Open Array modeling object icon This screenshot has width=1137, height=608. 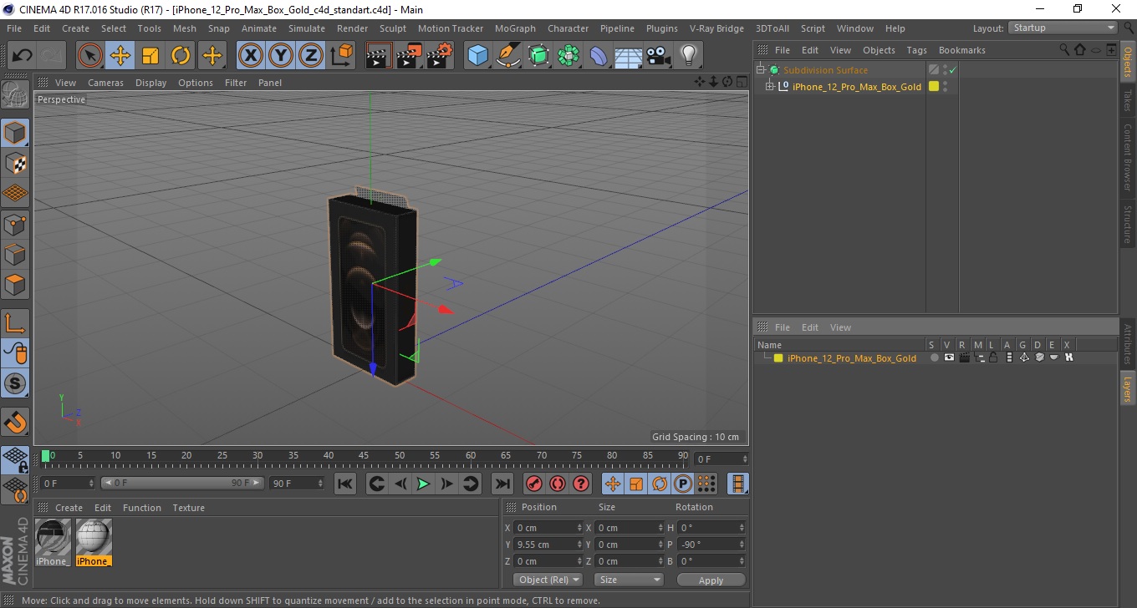pyautogui.click(x=568, y=56)
